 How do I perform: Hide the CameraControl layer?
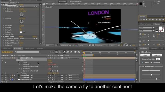2,79
